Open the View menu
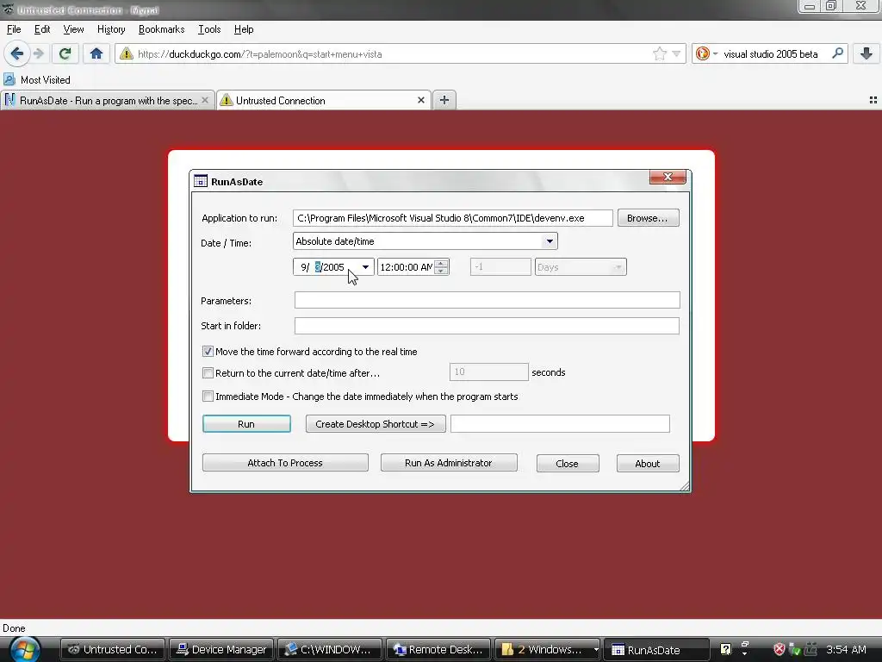The height and width of the screenshot is (662, 882). coord(74,29)
